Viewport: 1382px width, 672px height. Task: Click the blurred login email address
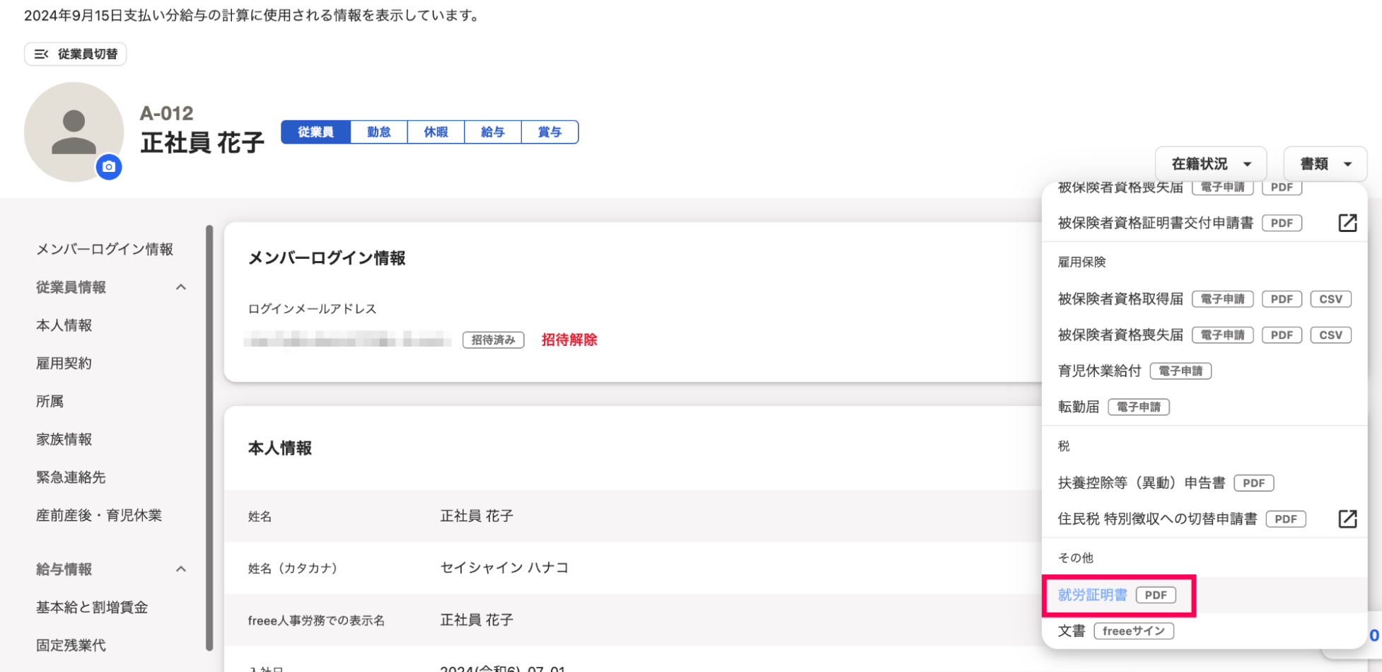[347, 340]
